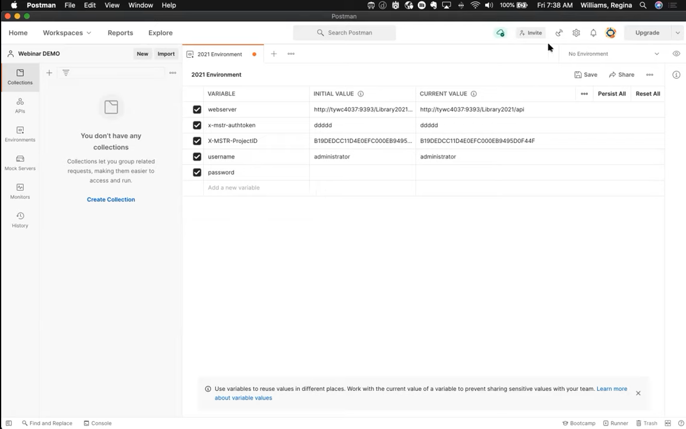The image size is (686, 429).
Task: Expand the Workspaces menu
Action: pyautogui.click(x=67, y=33)
